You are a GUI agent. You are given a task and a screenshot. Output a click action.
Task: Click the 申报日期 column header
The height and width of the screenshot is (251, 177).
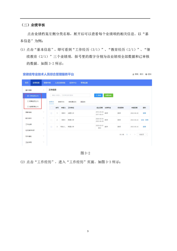click(135, 108)
